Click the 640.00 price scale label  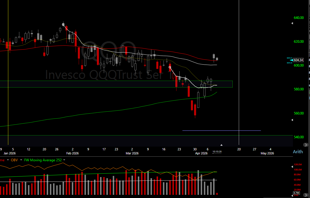point(299,18)
